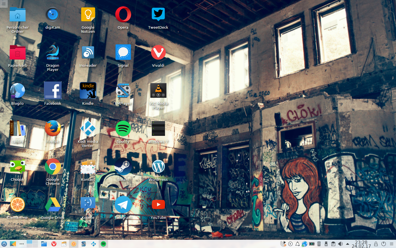Launch Clementine music player desktop icon
This screenshot has height=248, width=396.
[x=18, y=205]
